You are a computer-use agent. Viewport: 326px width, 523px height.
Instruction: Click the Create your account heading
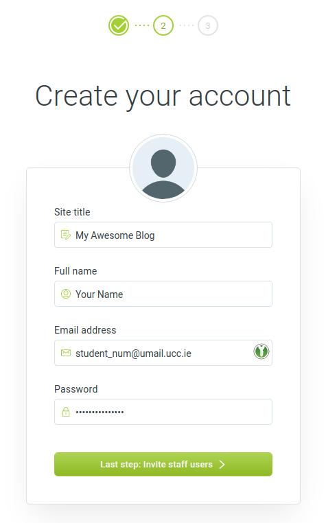163,96
